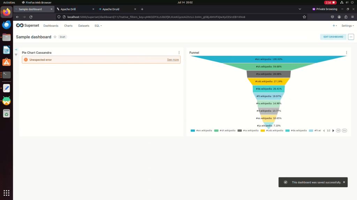The width and height of the screenshot is (357, 200).
Task: Expand the filter bar arrow icon
Action: (16, 50)
